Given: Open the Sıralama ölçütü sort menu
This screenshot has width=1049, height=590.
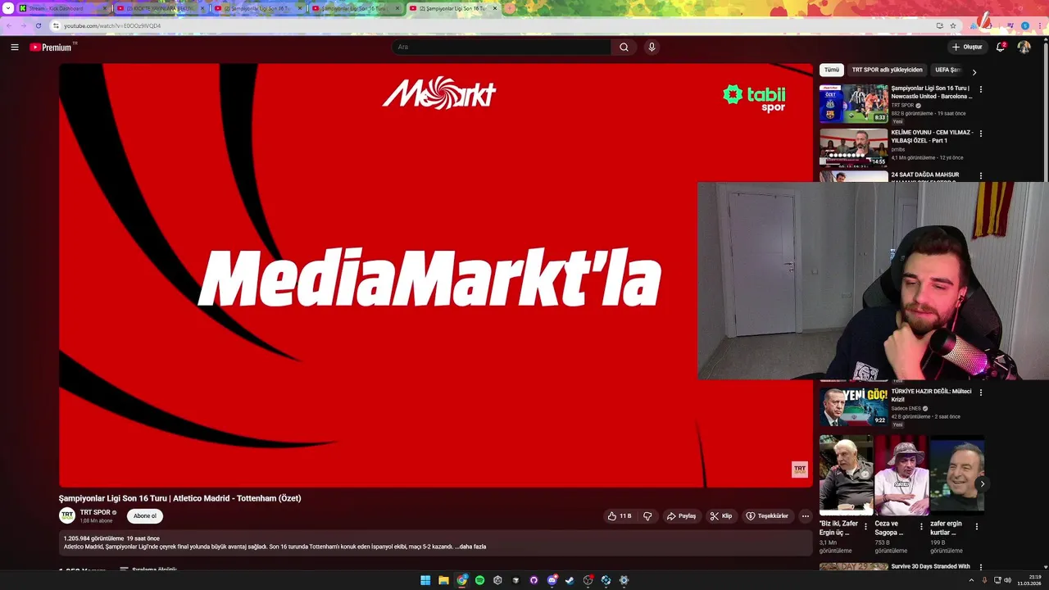Looking at the screenshot, I should (x=148, y=570).
